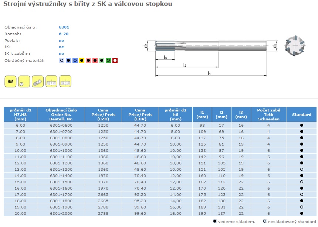Click the 'neskladovaný standard' legend text
The width and height of the screenshot is (318, 227).
click(x=292, y=221)
